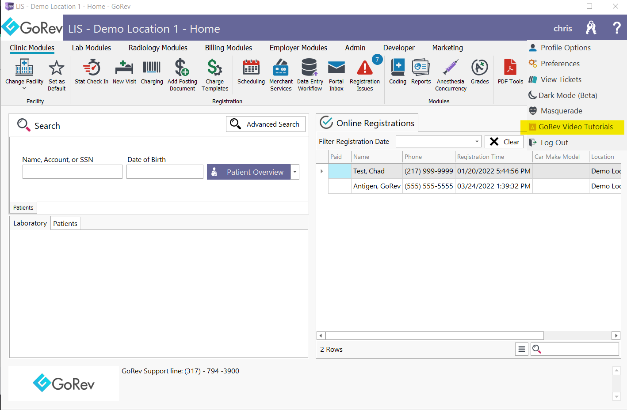Click the Name, Account, or SSN field
The width and height of the screenshot is (627, 410).
[73, 172]
